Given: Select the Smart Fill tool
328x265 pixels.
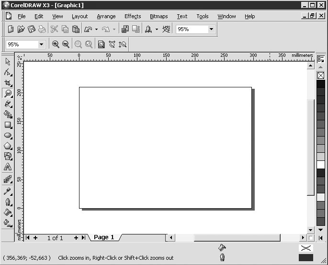Looking at the screenshot, I should (8, 114).
